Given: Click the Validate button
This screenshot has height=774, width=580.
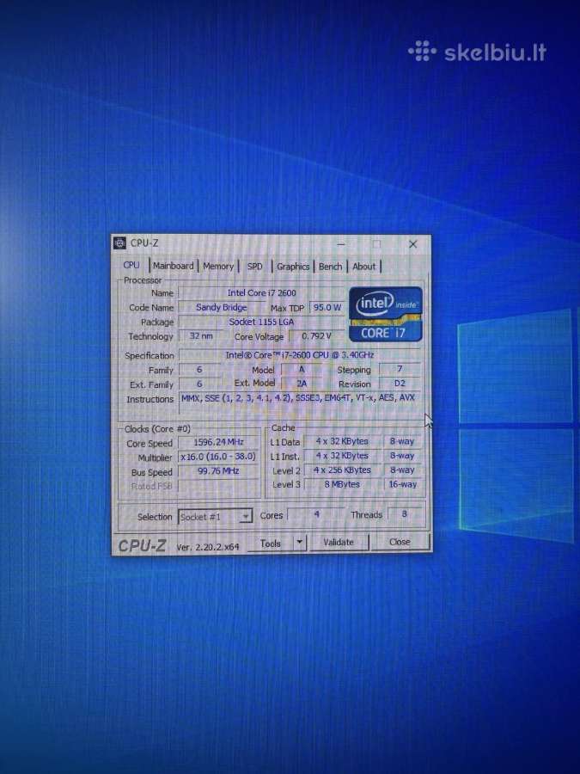Looking at the screenshot, I should click(339, 542).
